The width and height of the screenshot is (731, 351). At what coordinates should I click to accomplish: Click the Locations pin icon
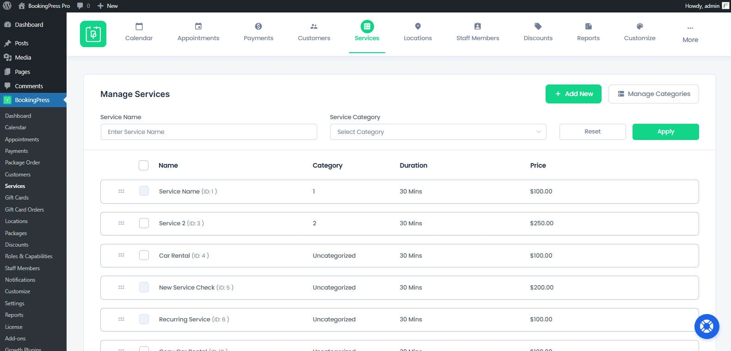418,26
